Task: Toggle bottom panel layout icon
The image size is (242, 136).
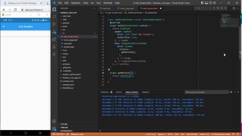Action: (x=206, y=3)
